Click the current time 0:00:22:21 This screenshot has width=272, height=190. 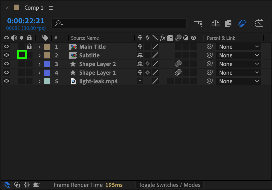26,21
